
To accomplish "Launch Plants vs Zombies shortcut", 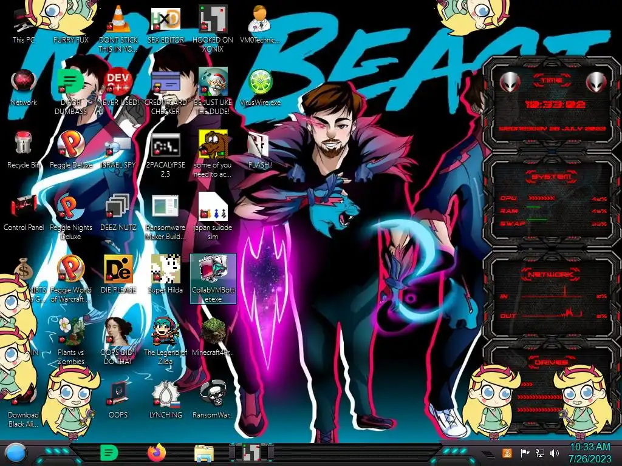I will tap(70, 342).
